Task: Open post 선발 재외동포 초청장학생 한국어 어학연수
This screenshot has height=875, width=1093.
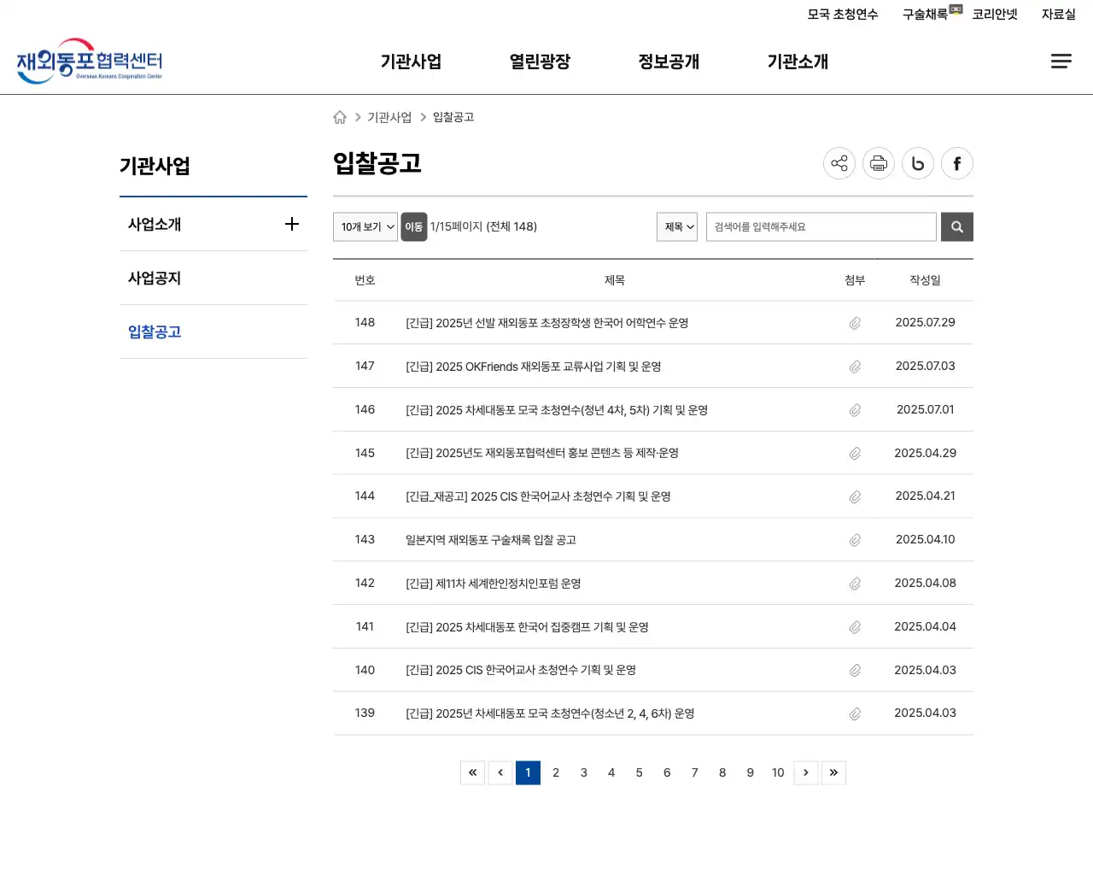Action: (547, 323)
